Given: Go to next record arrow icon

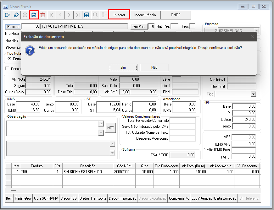Looking at the screenshot, I should [x=69, y=15].
